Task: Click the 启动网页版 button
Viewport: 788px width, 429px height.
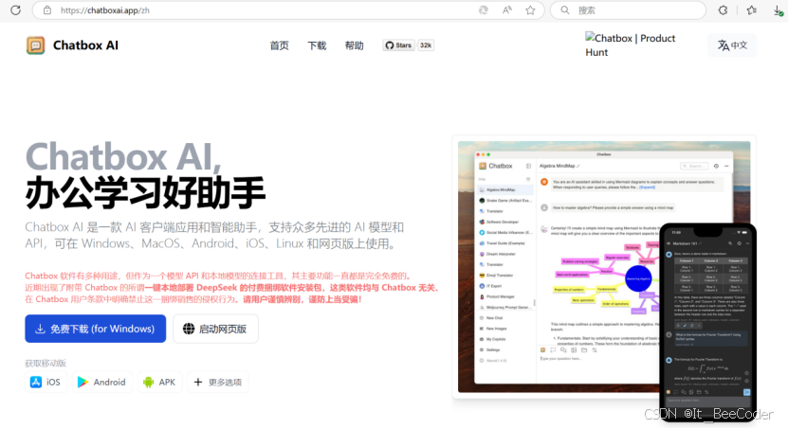Action: [215, 329]
